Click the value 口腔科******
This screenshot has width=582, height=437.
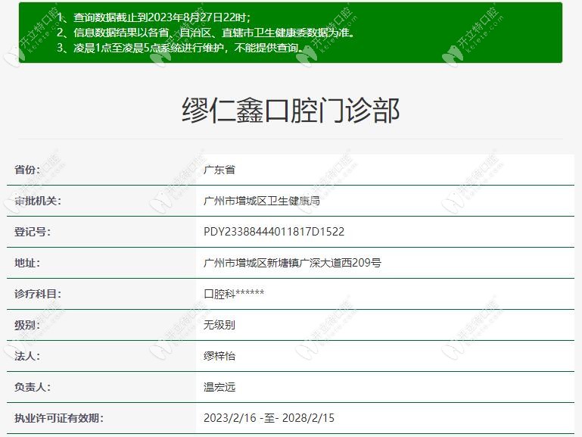[234, 294]
